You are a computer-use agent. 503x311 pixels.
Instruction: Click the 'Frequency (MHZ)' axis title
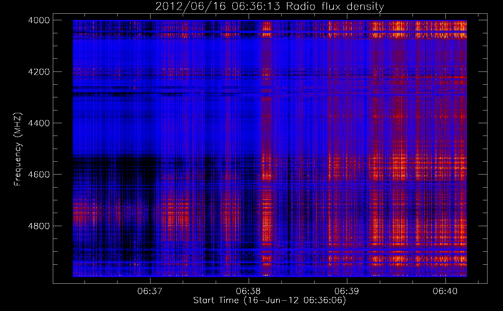(18, 149)
